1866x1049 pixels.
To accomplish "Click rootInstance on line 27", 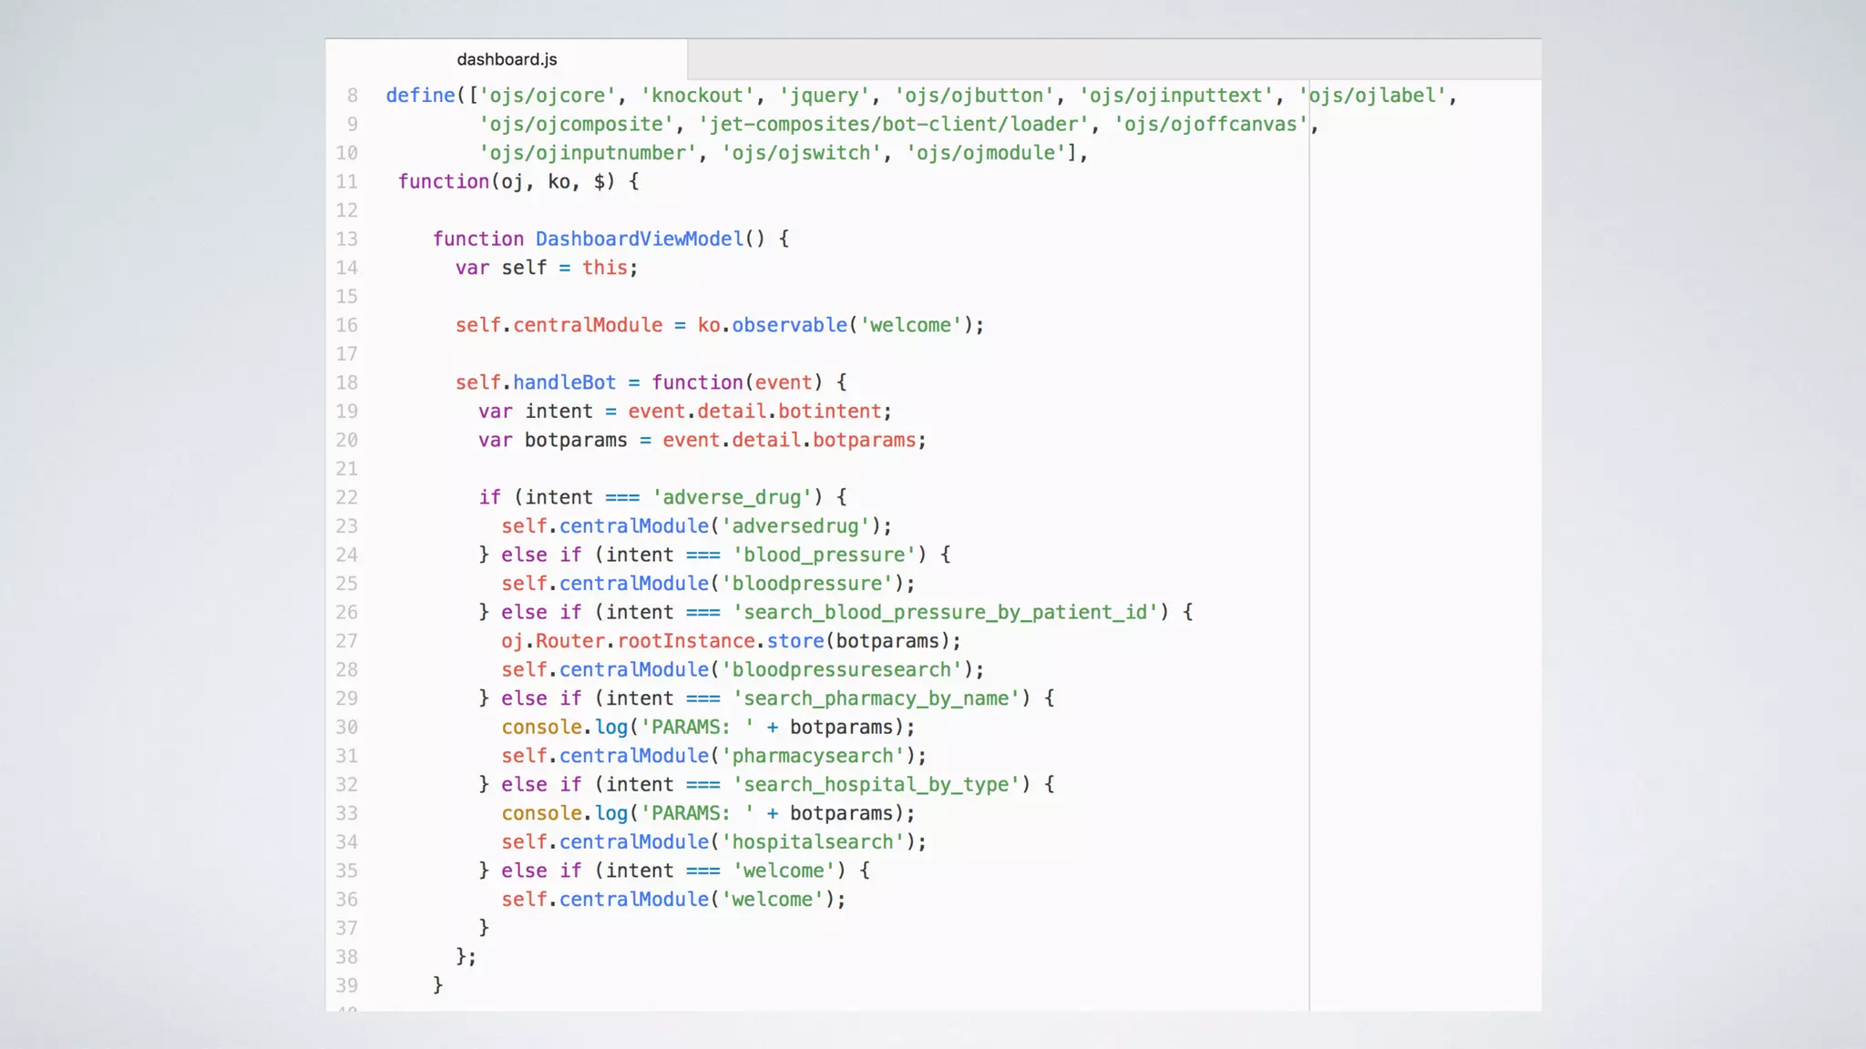I will tap(686, 641).
